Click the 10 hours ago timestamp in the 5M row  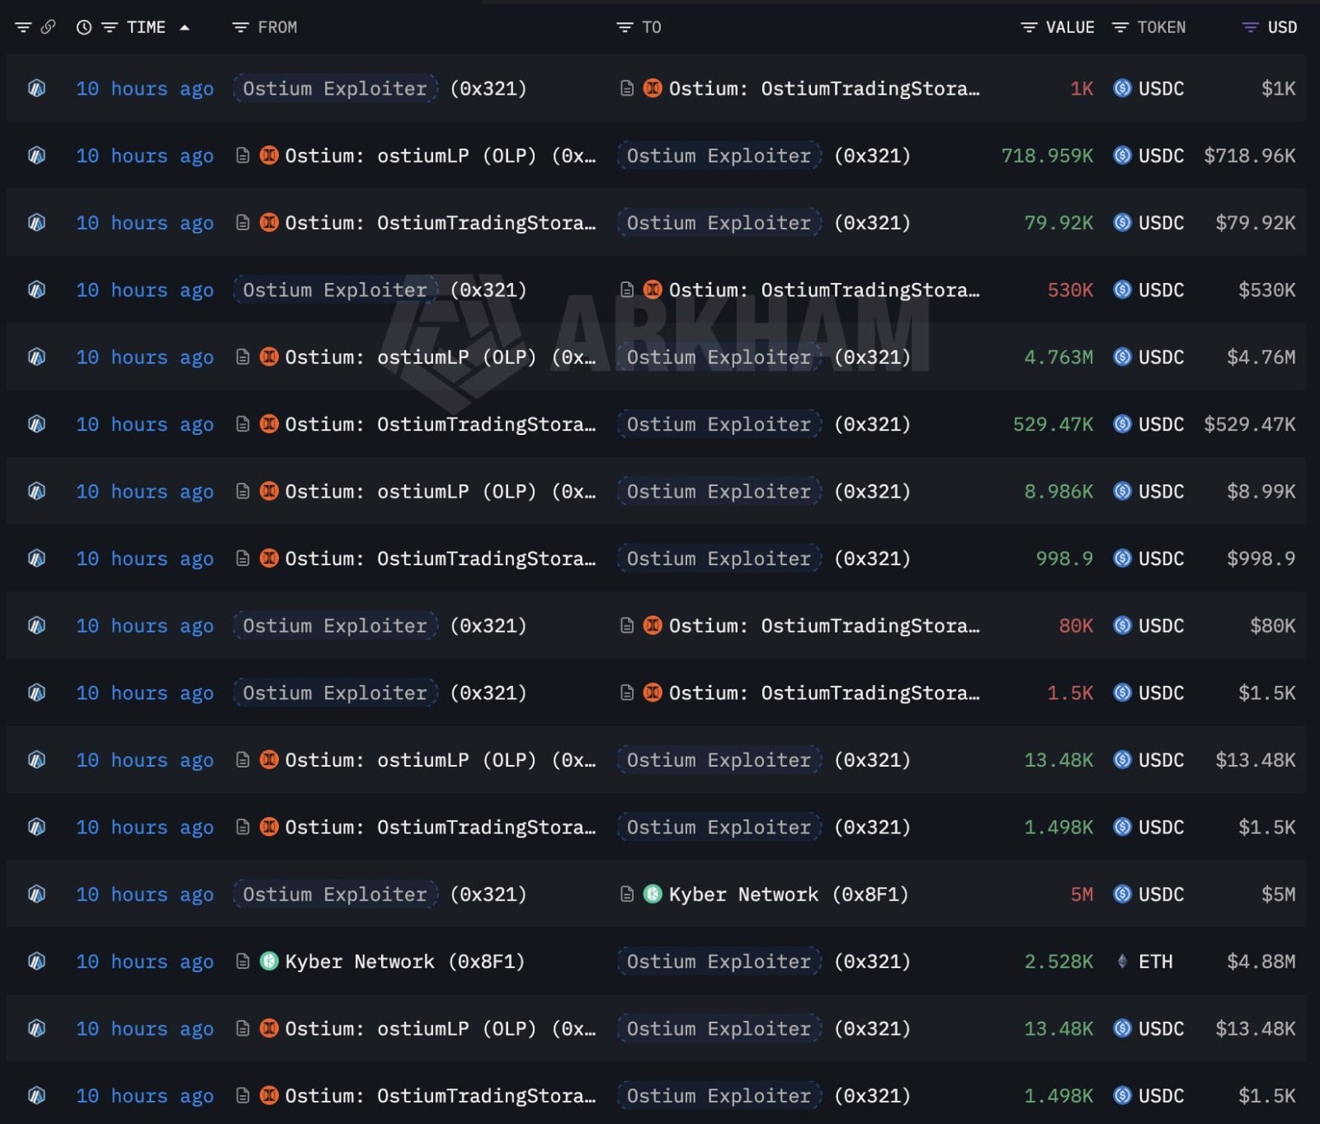(144, 894)
